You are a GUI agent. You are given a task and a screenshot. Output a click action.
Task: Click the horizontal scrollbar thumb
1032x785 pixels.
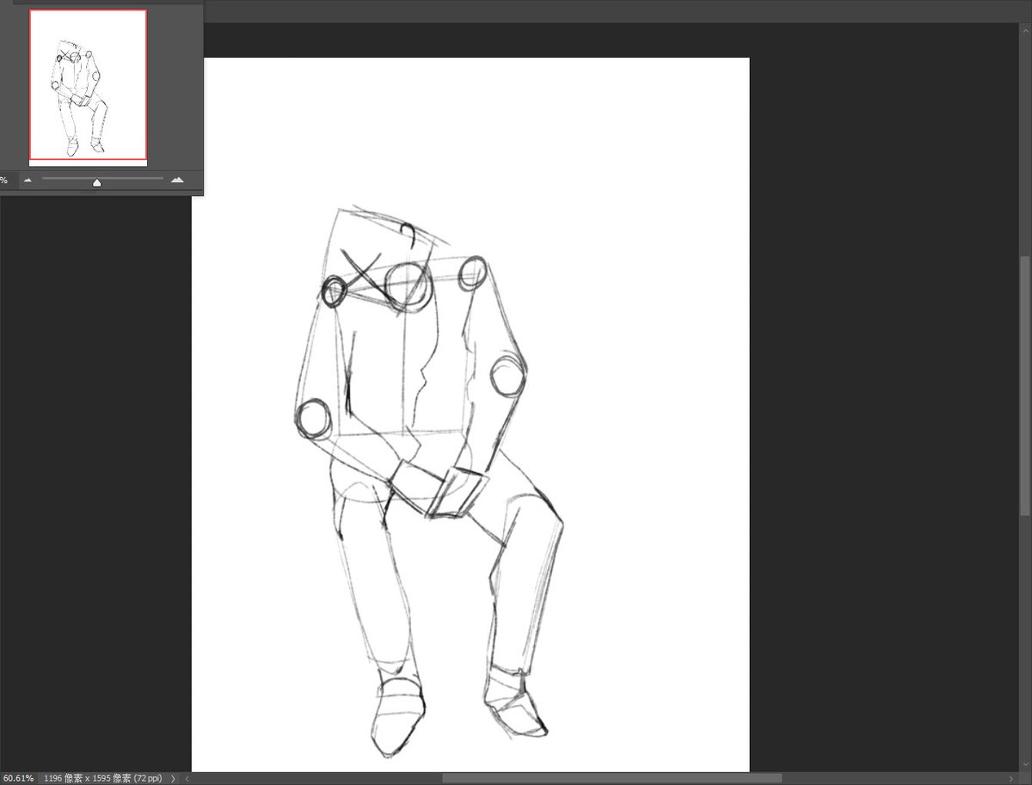coord(612,778)
